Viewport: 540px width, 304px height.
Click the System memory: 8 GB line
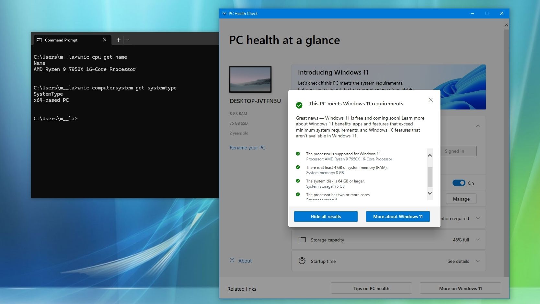325,173
